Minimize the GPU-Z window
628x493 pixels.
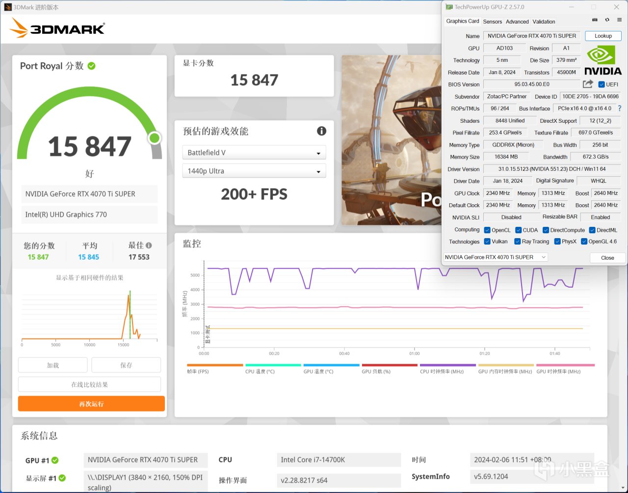571,7
